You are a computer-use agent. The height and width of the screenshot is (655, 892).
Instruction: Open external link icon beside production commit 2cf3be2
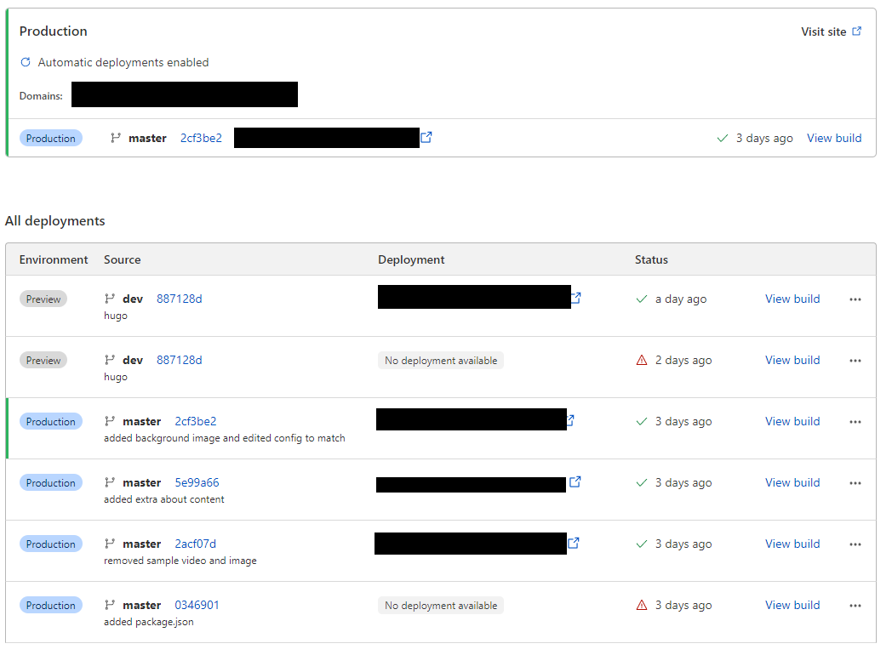point(426,138)
